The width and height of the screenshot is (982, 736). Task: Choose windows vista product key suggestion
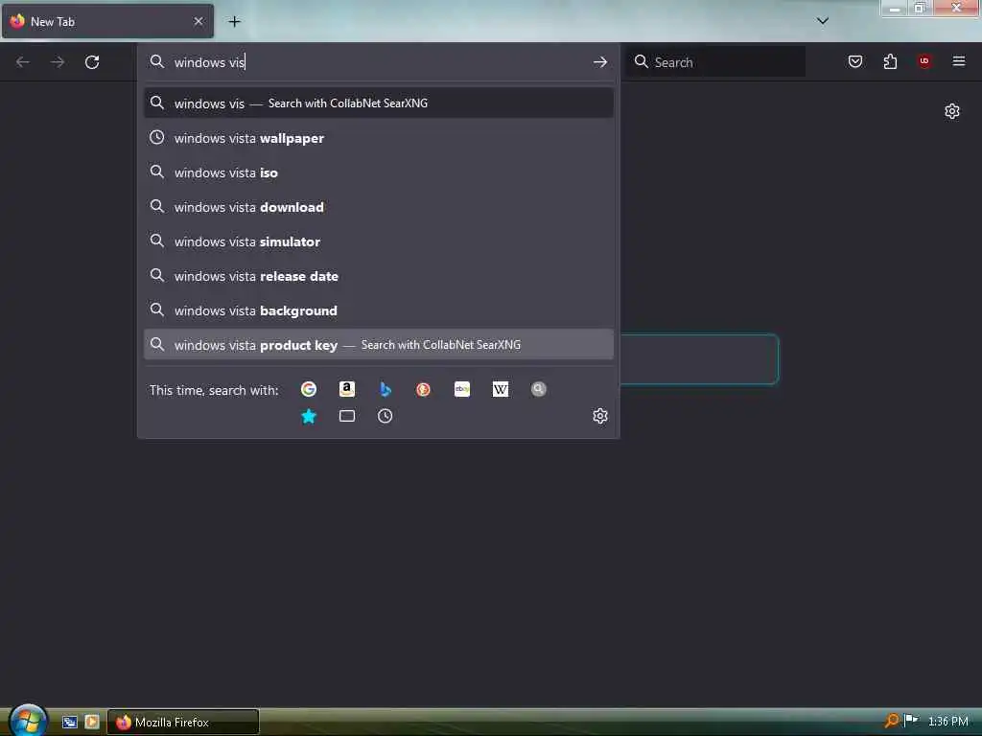378,344
